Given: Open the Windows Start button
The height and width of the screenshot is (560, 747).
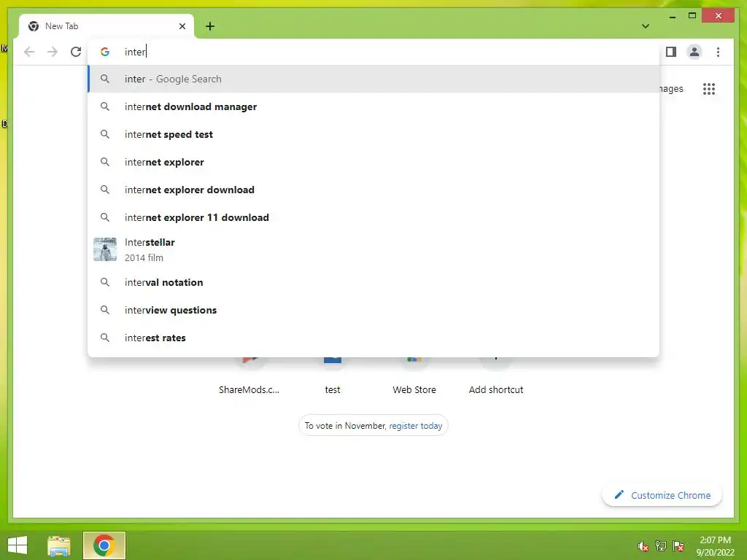Looking at the screenshot, I should click(18, 545).
